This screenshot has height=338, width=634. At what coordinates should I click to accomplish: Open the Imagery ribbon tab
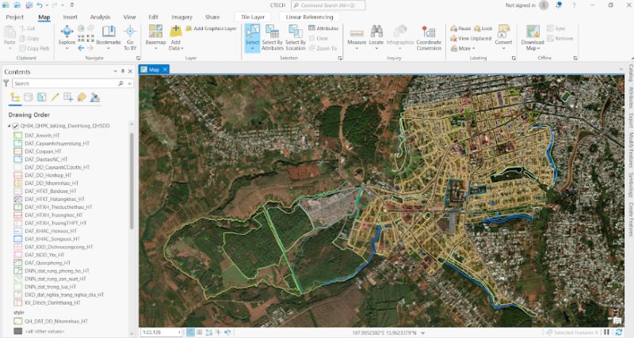click(x=181, y=17)
